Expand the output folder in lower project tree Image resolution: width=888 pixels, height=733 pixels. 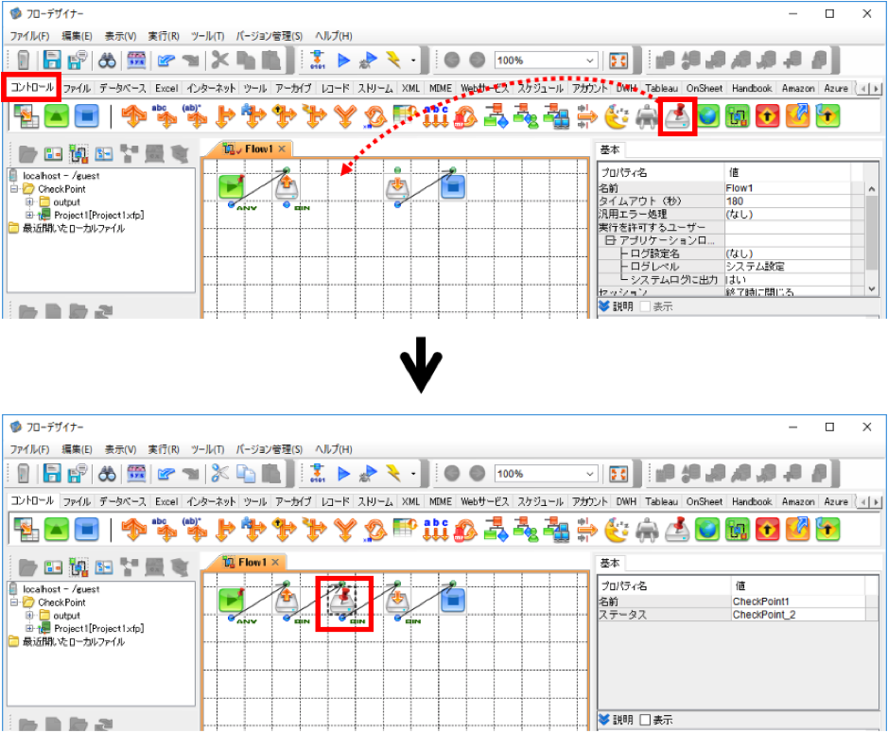29,615
